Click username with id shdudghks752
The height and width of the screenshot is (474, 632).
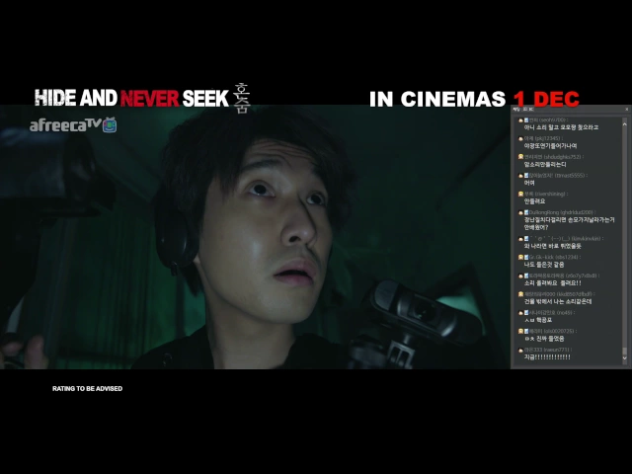(x=553, y=157)
